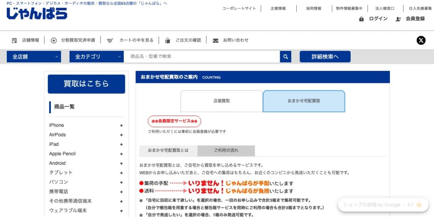Viewport: 434px width, 217px height.
Task: Open 仕入先様募集 link
Action: [x=420, y=8]
